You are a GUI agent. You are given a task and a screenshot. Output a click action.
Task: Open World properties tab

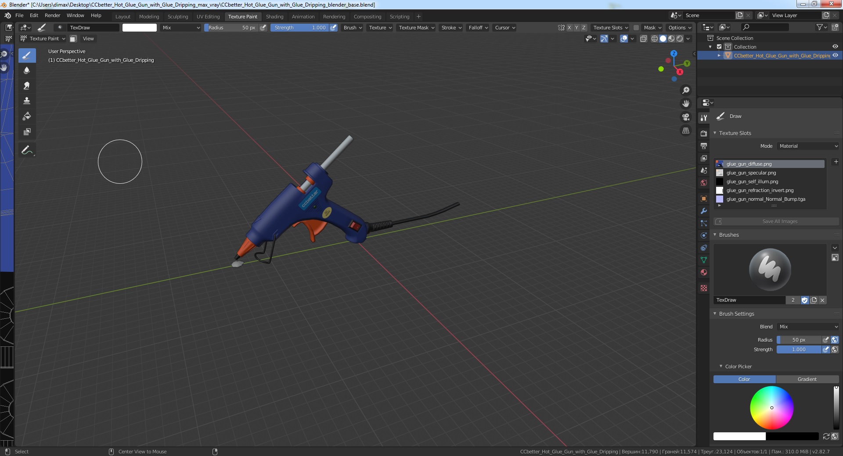pos(704,182)
